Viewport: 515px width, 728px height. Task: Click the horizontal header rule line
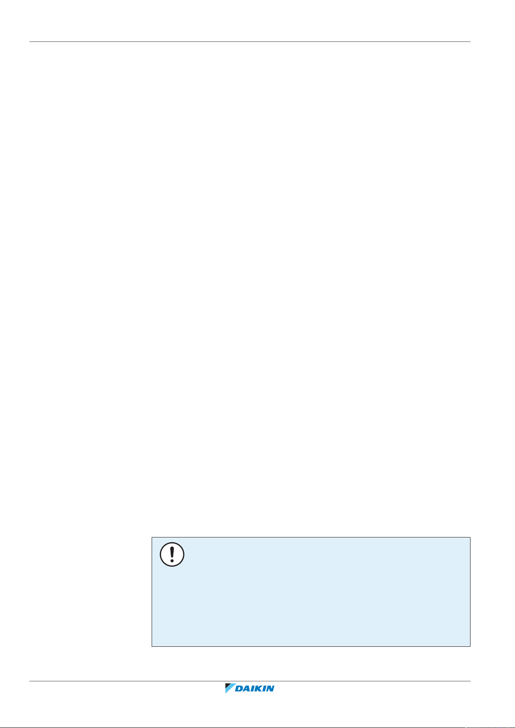(250, 42)
